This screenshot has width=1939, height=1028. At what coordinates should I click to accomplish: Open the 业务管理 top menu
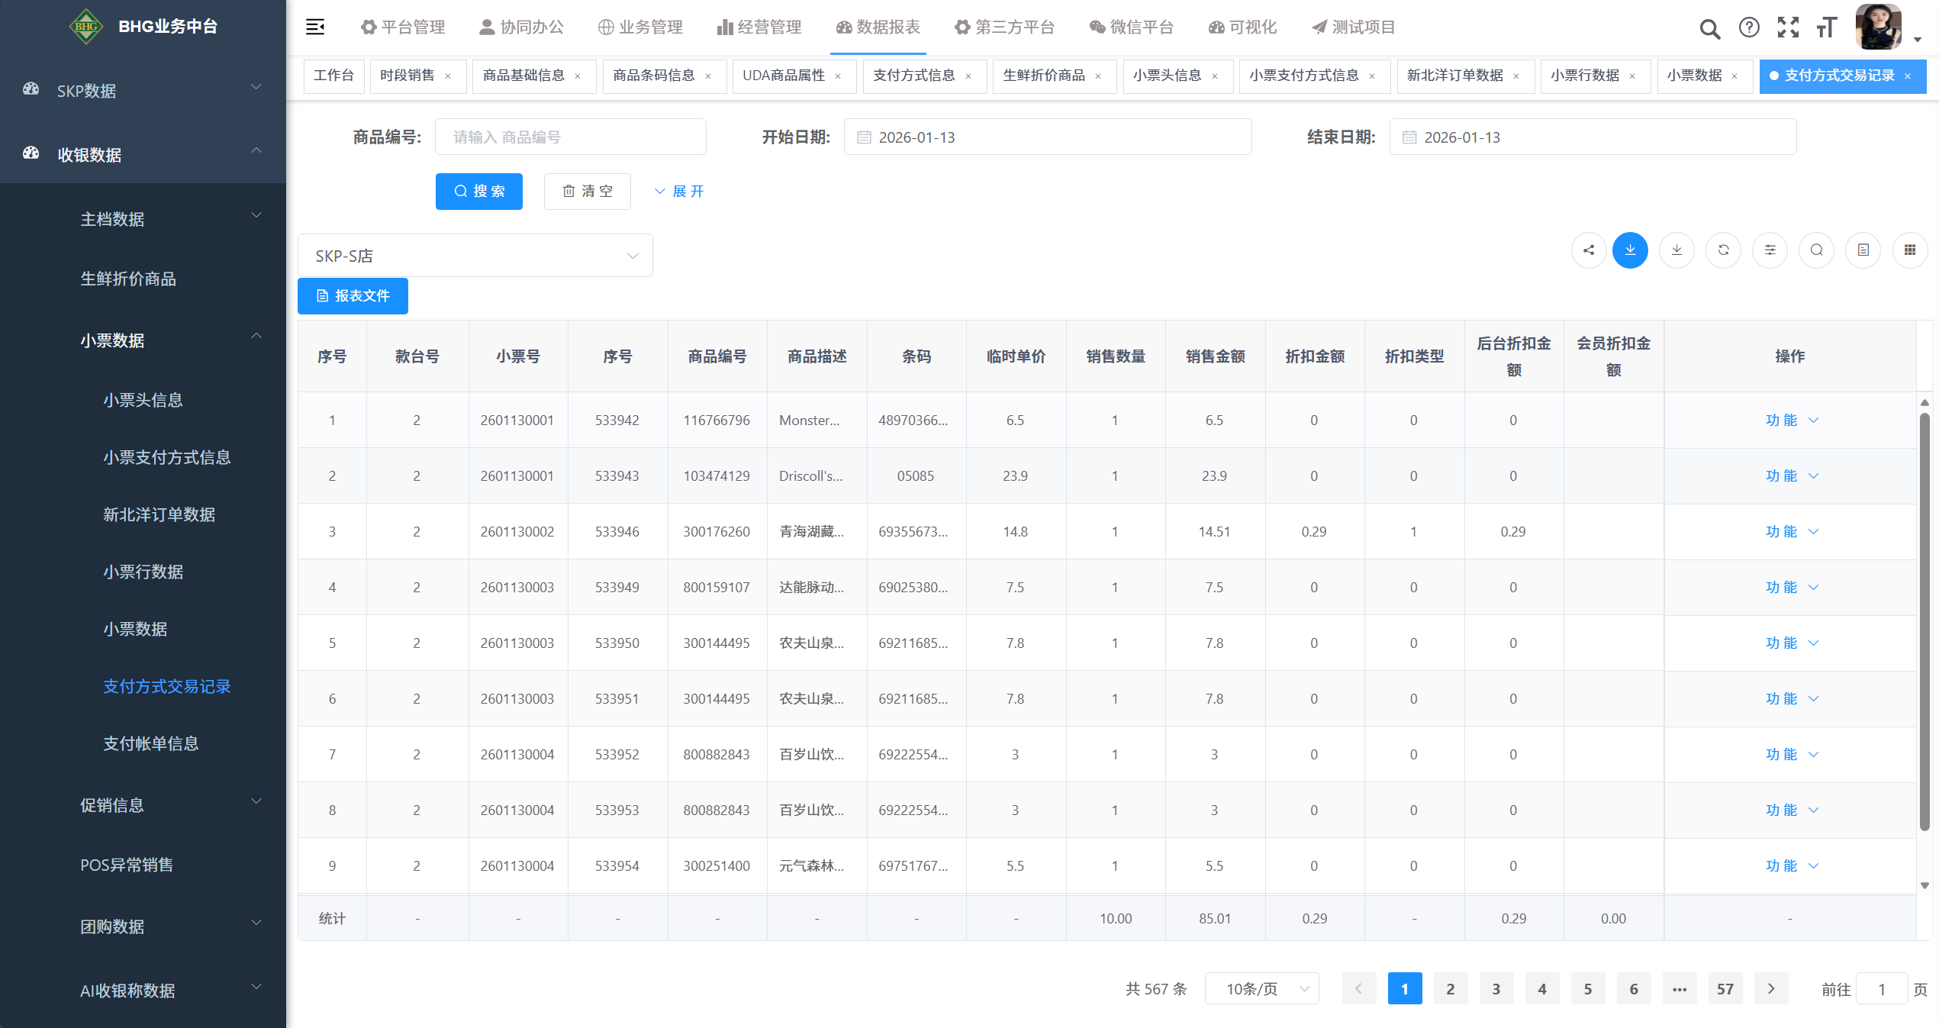[639, 27]
